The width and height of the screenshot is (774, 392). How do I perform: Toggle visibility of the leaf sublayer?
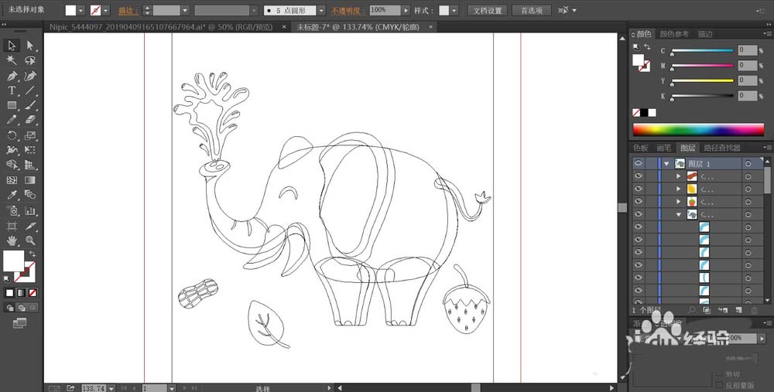(639, 189)
